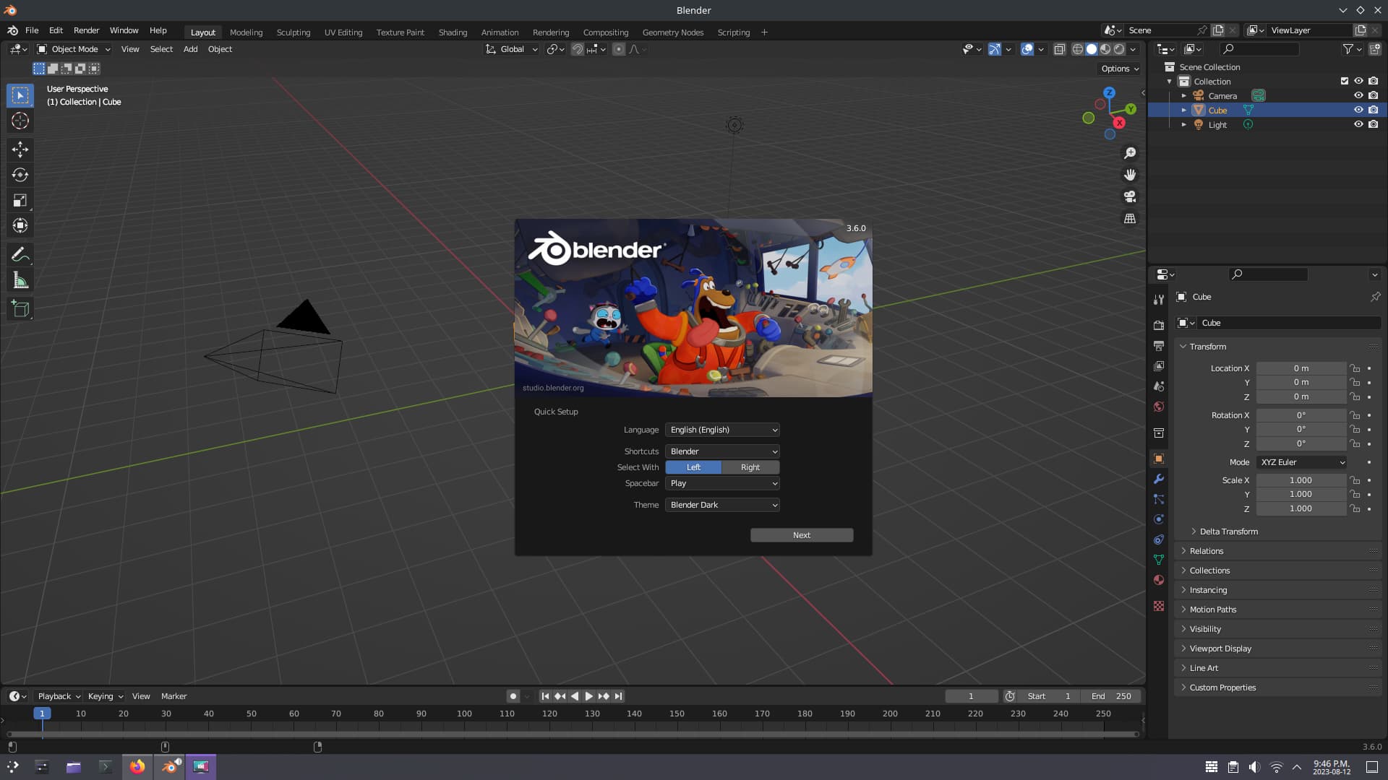The width and height of the screenshot is (1388, 780).
Task: Open the XYZ Euler rotation mode dropdown
Action: pyautogui.click(x=1302, y=462)
